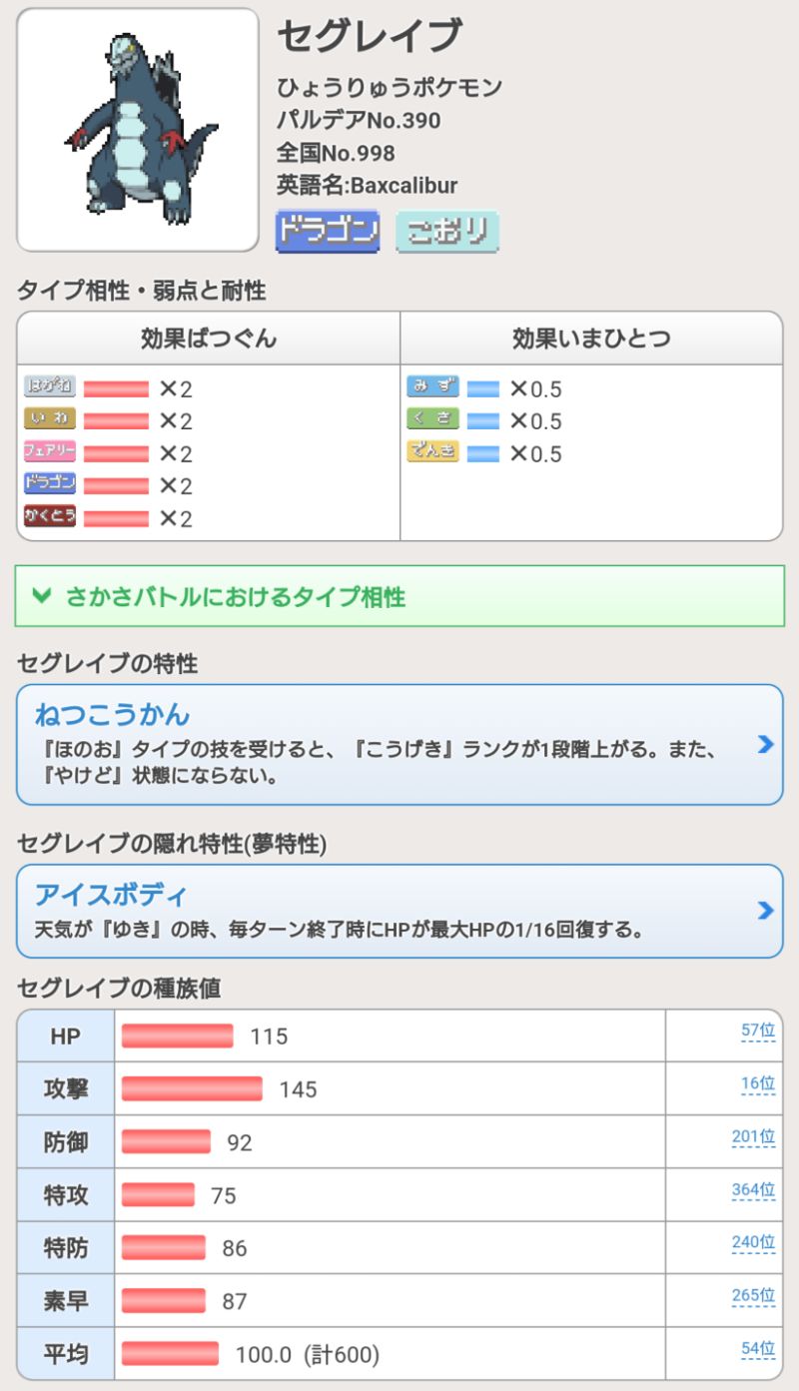Click the フェアリー type icon in weaknesses
Image resolution: width=799 pixels, height=1391 pixels.
pyautogui.click(x=50, y=451)
